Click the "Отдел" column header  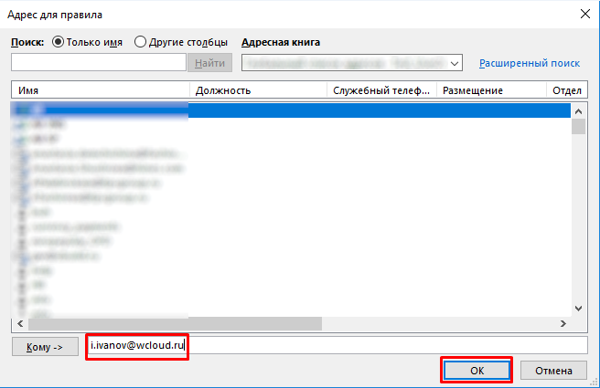[567, 91]
